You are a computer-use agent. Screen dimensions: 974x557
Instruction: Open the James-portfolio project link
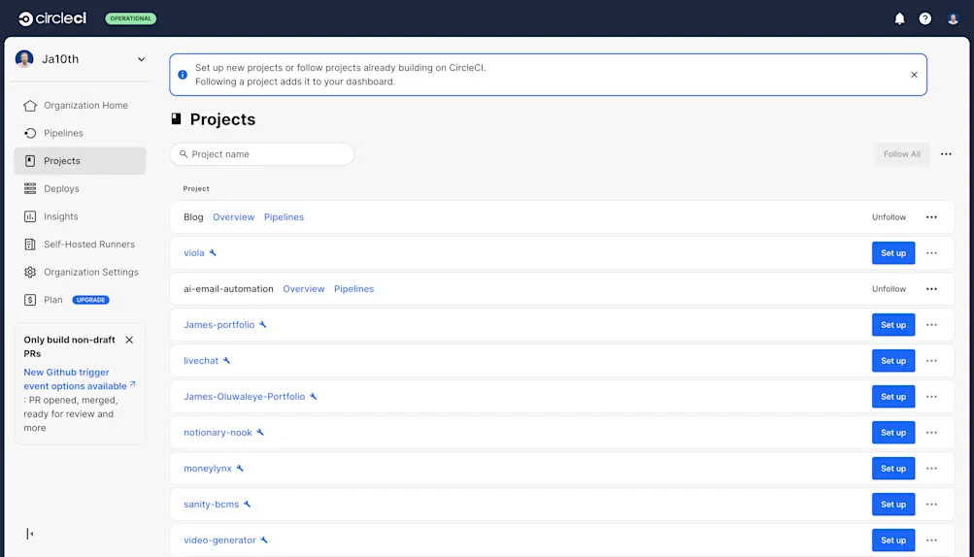tap(219, 325)
